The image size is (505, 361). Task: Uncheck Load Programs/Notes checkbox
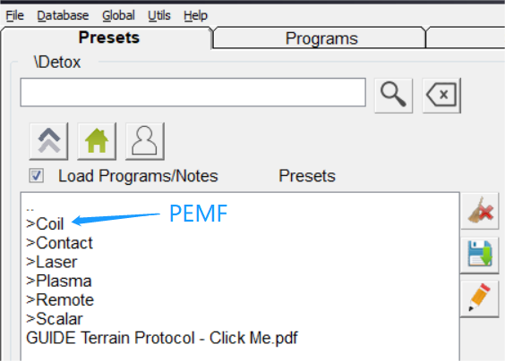36,176
